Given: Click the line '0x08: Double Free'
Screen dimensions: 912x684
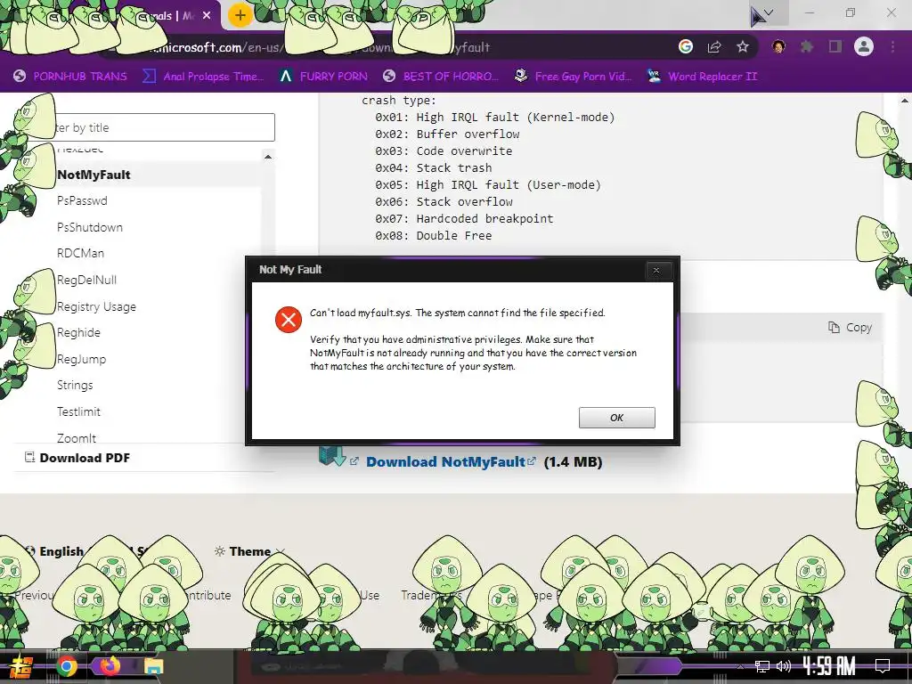Looking at the screenshot, I should [434, 235].
